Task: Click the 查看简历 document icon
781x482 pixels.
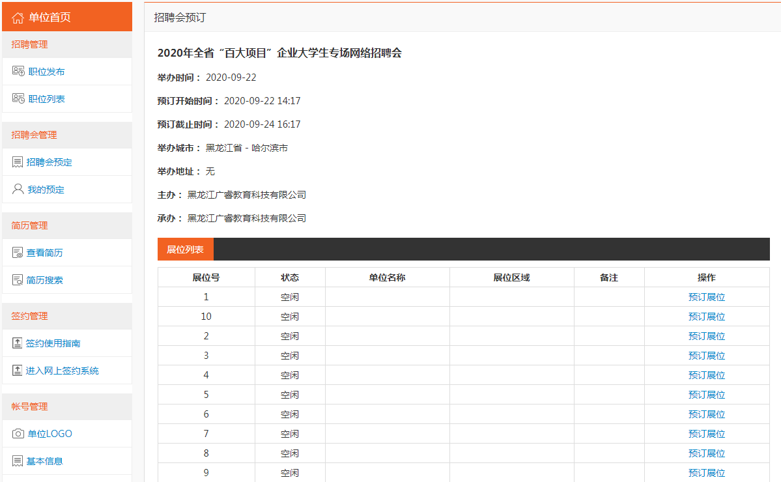Action: [x=18, y=253]
